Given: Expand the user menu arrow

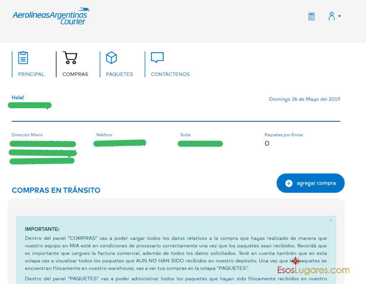Looking at the screenshot, I should click(x=339, y=16).
